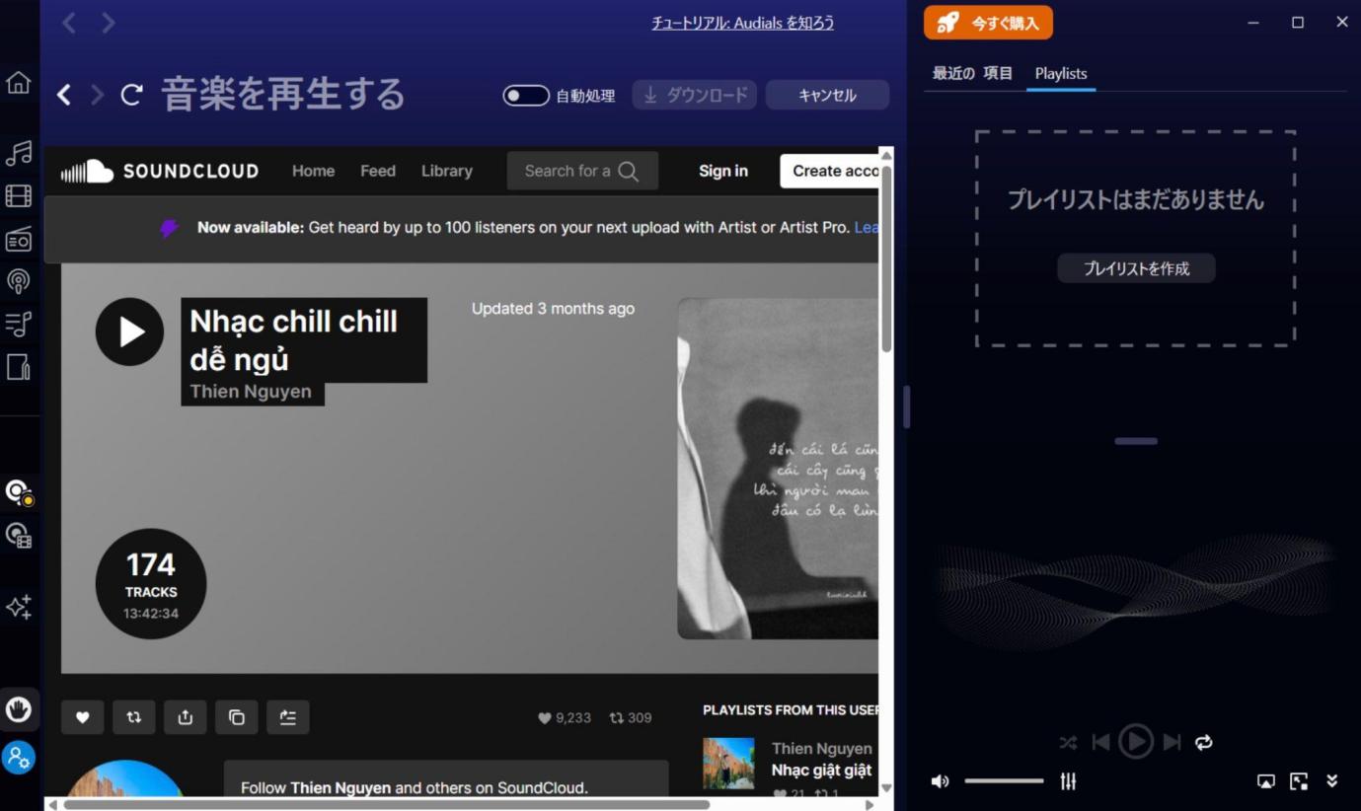Open the equalizer in the player
This screenshot has width=1361, height=811.
click(x=1068, y=781)
